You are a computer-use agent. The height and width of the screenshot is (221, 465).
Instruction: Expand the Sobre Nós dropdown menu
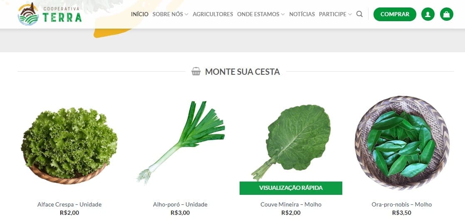point(170,14)
